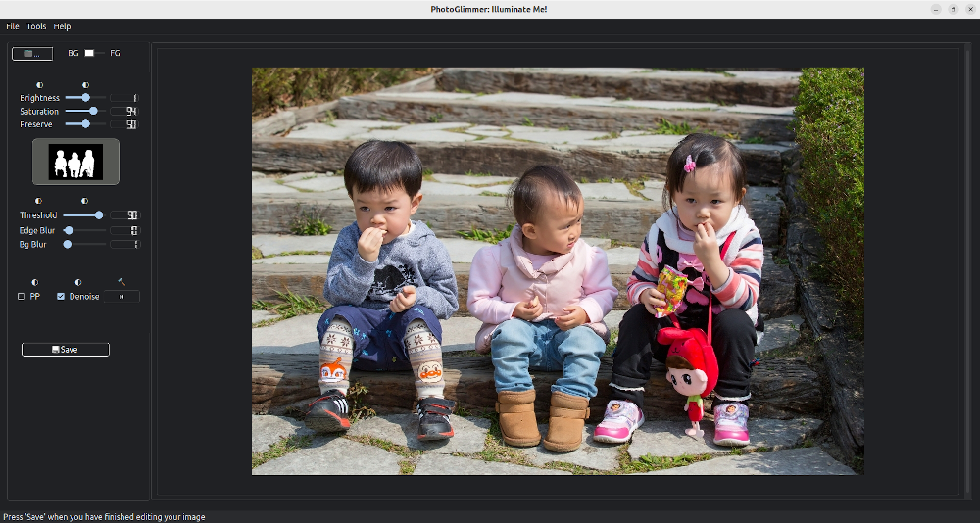Click the Threshold value field showing 90
Viewport: 980px width, 523px height.
click(x=124, y=214)
